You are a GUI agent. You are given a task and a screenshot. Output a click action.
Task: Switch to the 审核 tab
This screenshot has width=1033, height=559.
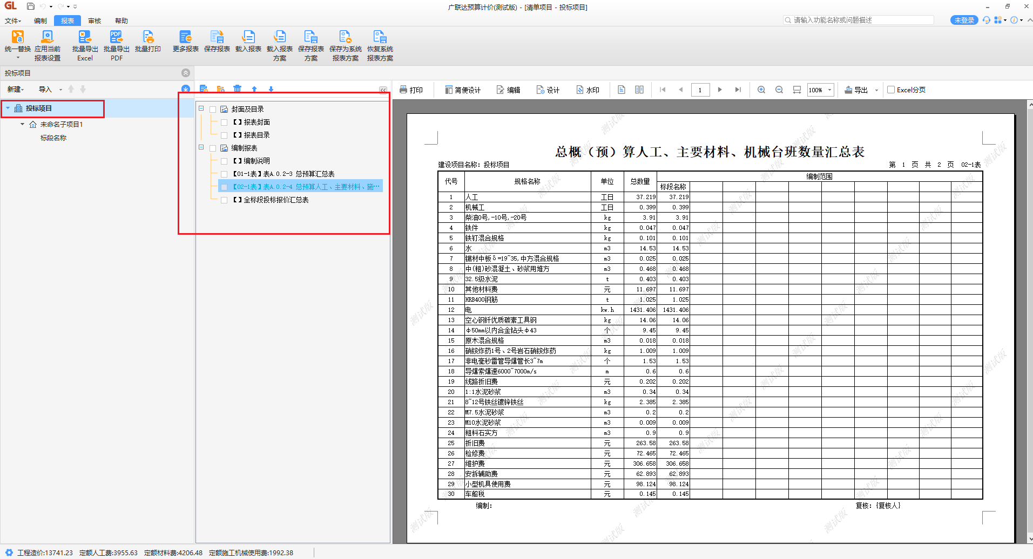[94, 21]
